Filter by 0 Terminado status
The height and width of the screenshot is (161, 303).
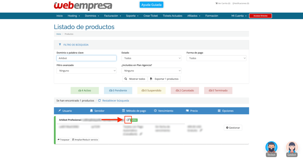pos(218,91)
